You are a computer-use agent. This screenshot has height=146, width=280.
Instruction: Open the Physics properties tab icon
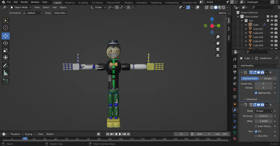pos(235,121)
